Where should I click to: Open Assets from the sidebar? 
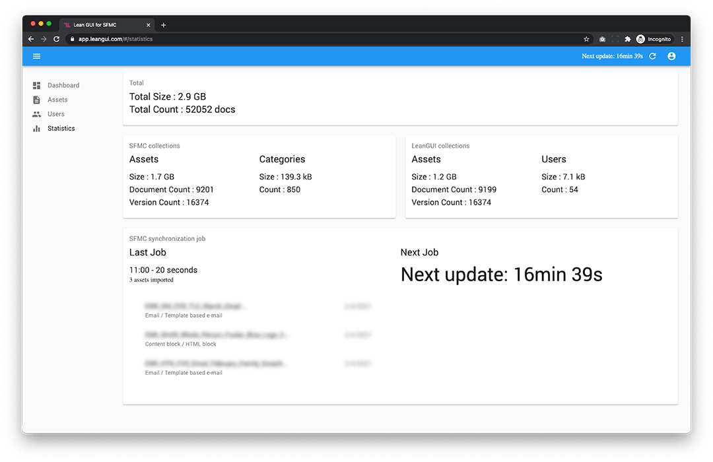[x=57, y=100]
